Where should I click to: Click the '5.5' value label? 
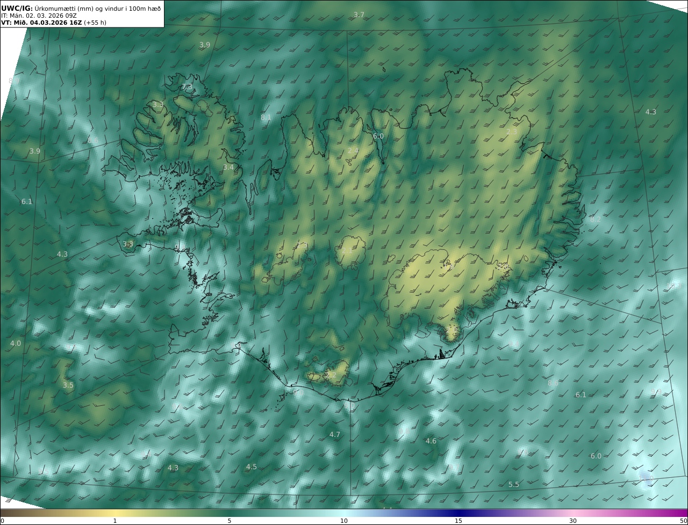514,484
